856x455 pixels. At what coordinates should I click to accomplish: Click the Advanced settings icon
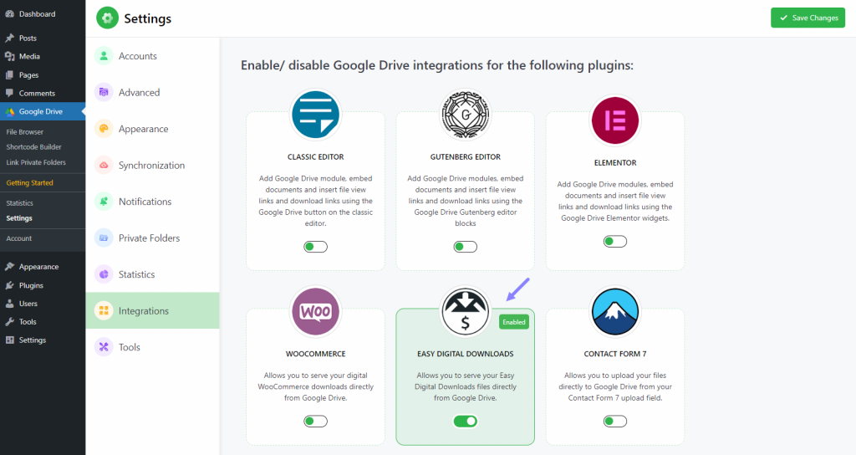tap(104, 92)
